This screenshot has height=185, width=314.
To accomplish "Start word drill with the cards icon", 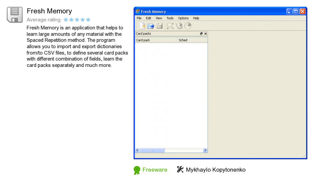I will pyautogui.click(x=179, y=26).
